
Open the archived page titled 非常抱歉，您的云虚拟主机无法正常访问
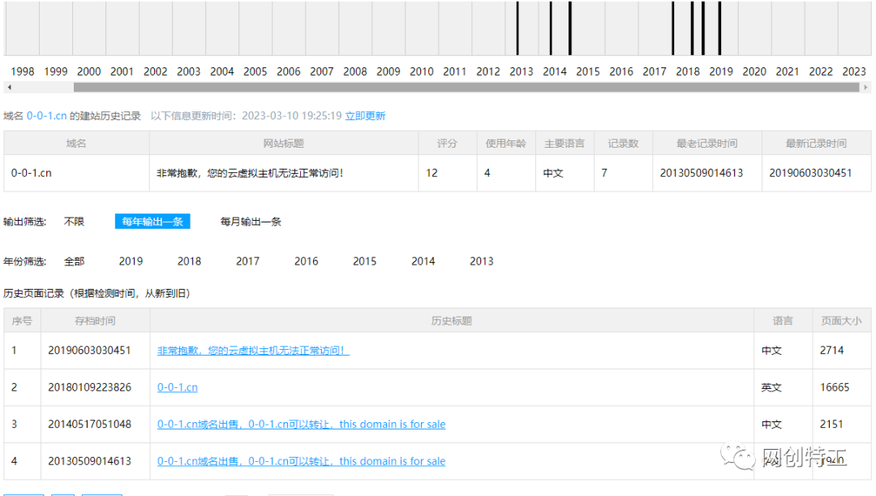coord(254,350)
